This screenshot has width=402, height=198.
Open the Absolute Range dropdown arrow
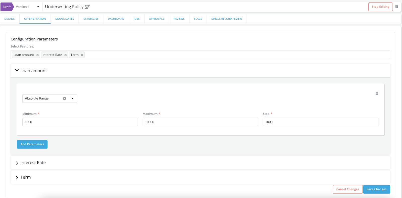point(73,98)
